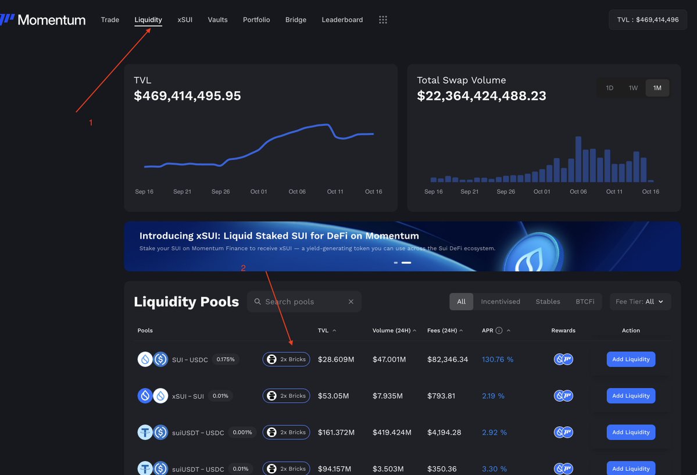Sort pools by APR arrow

click(509, 330)
